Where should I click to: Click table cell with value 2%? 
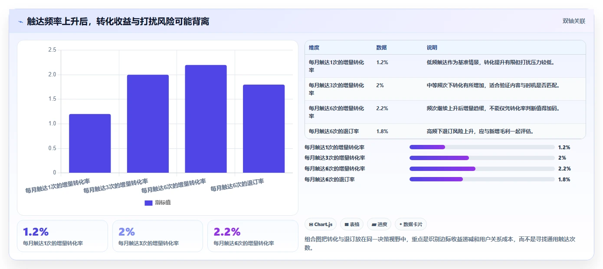click(380, 85)
